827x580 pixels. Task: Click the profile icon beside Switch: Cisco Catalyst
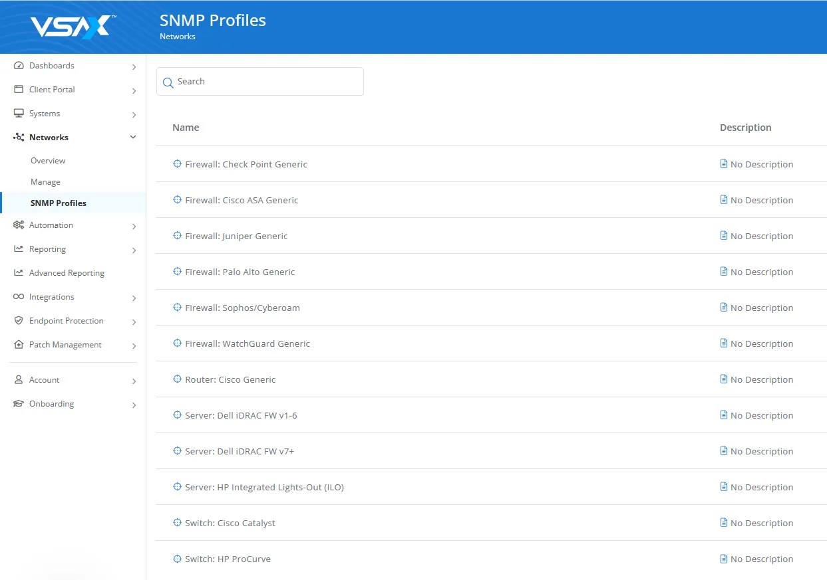[177, 523]
